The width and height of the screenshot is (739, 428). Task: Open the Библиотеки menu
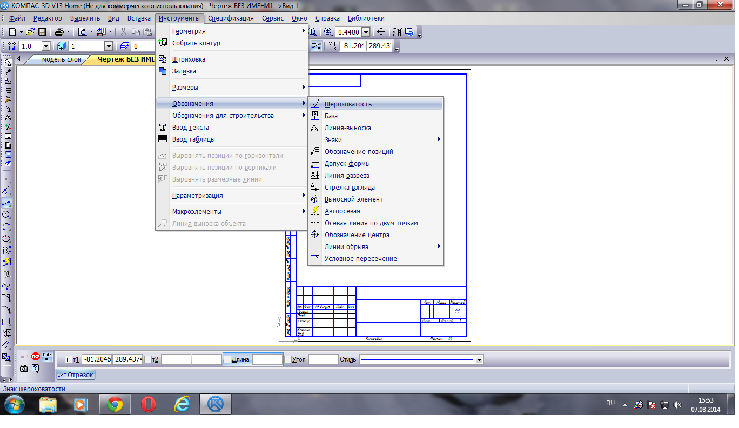[366, 18]
